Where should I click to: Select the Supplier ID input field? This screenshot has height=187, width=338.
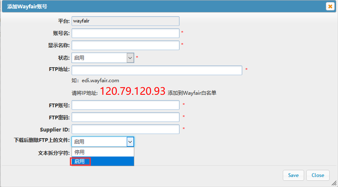(125, 129)
